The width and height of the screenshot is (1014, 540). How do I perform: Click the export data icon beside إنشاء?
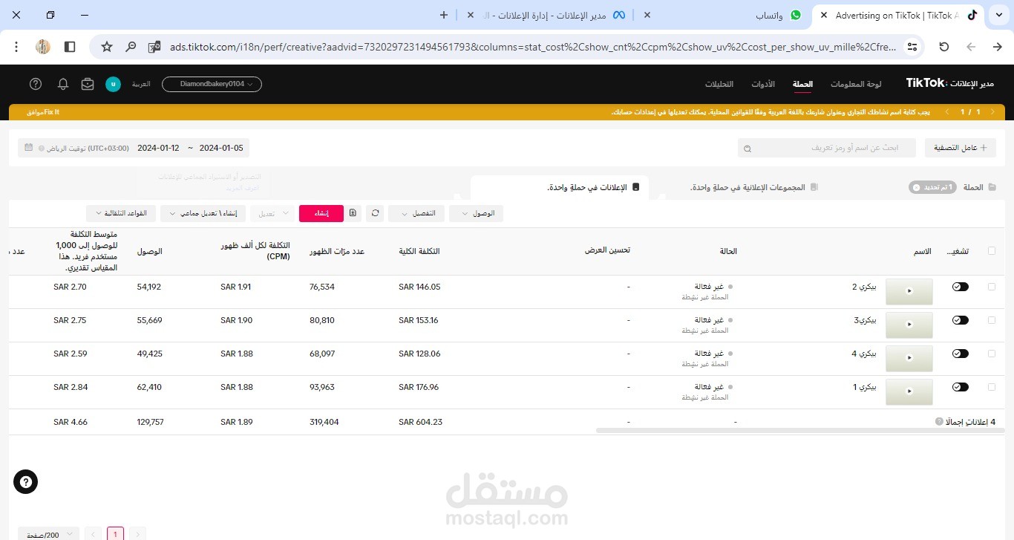353,213
